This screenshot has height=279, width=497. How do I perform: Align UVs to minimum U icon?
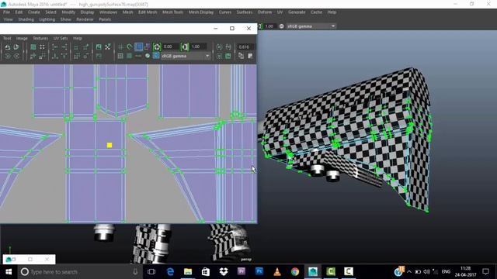click(55, 47)
